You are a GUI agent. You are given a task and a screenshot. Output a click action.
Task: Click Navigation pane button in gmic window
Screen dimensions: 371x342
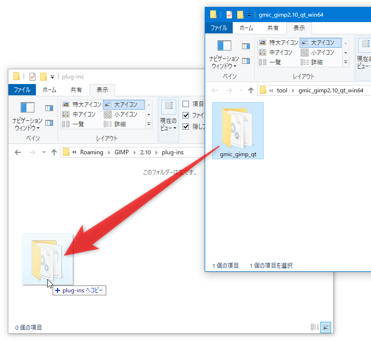click(224, 55)
